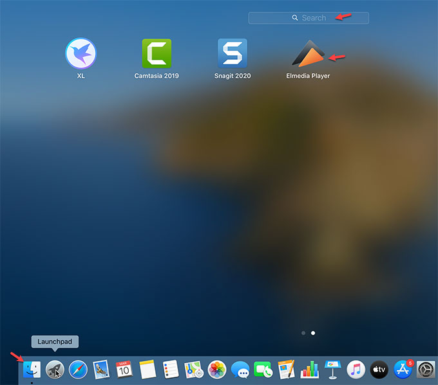Open the Apple TV app in Dock

coord(379,370)
